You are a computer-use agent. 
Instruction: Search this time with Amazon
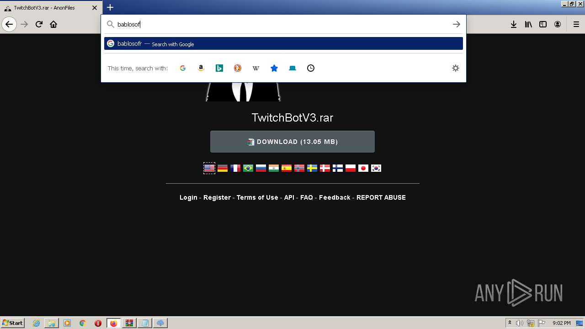[201, 68]
